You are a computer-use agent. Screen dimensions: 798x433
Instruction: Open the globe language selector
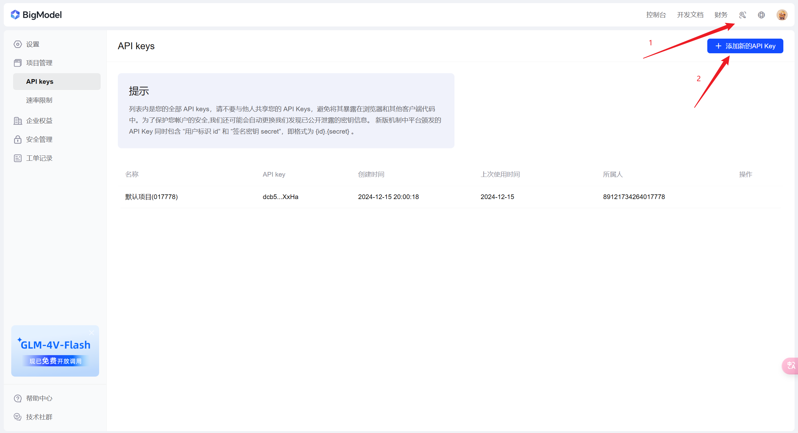(761, 15)
